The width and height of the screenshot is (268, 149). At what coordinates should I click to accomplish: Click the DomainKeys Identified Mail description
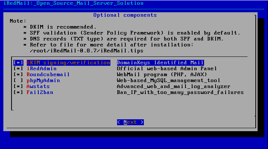point(160,63)
